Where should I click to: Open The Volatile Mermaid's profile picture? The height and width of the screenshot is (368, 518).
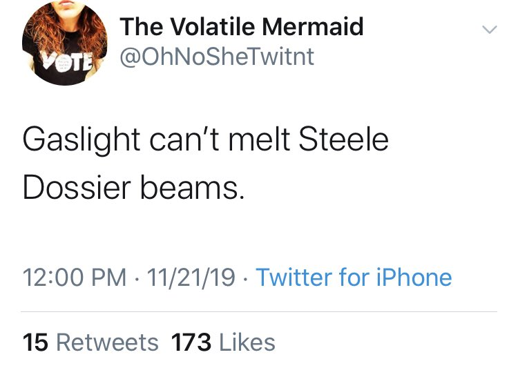pos(65,43)
